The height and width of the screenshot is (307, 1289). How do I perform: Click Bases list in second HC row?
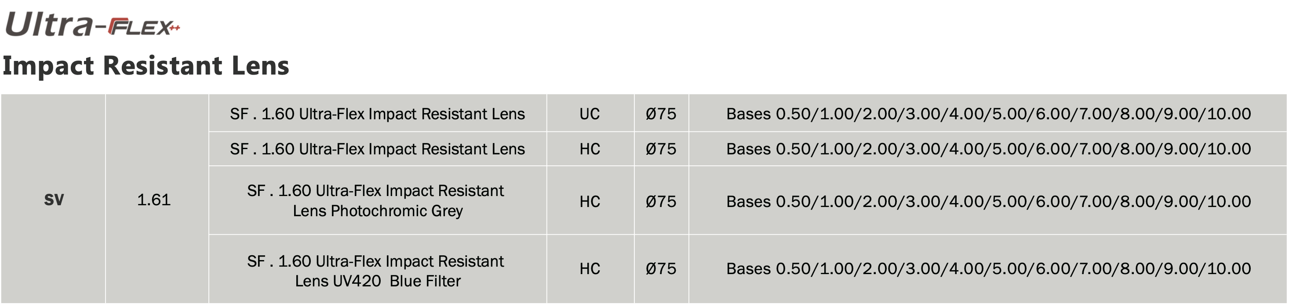988,149
